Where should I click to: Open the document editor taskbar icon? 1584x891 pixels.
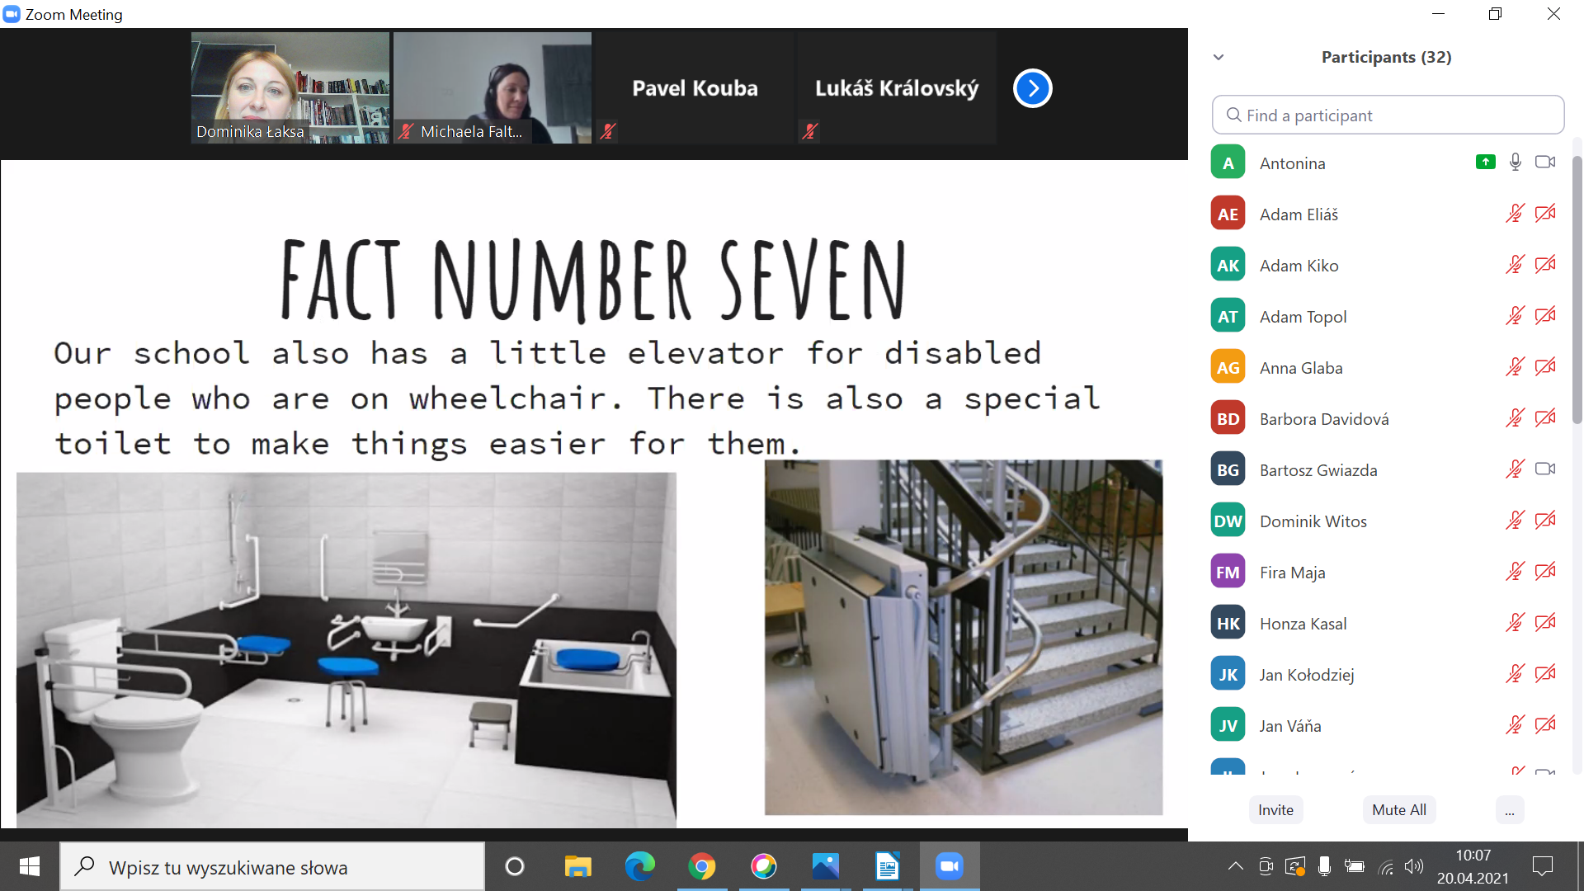tap(887, 866)
